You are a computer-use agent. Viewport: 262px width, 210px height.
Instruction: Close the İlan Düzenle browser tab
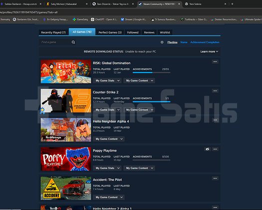(x=133, y=4)
